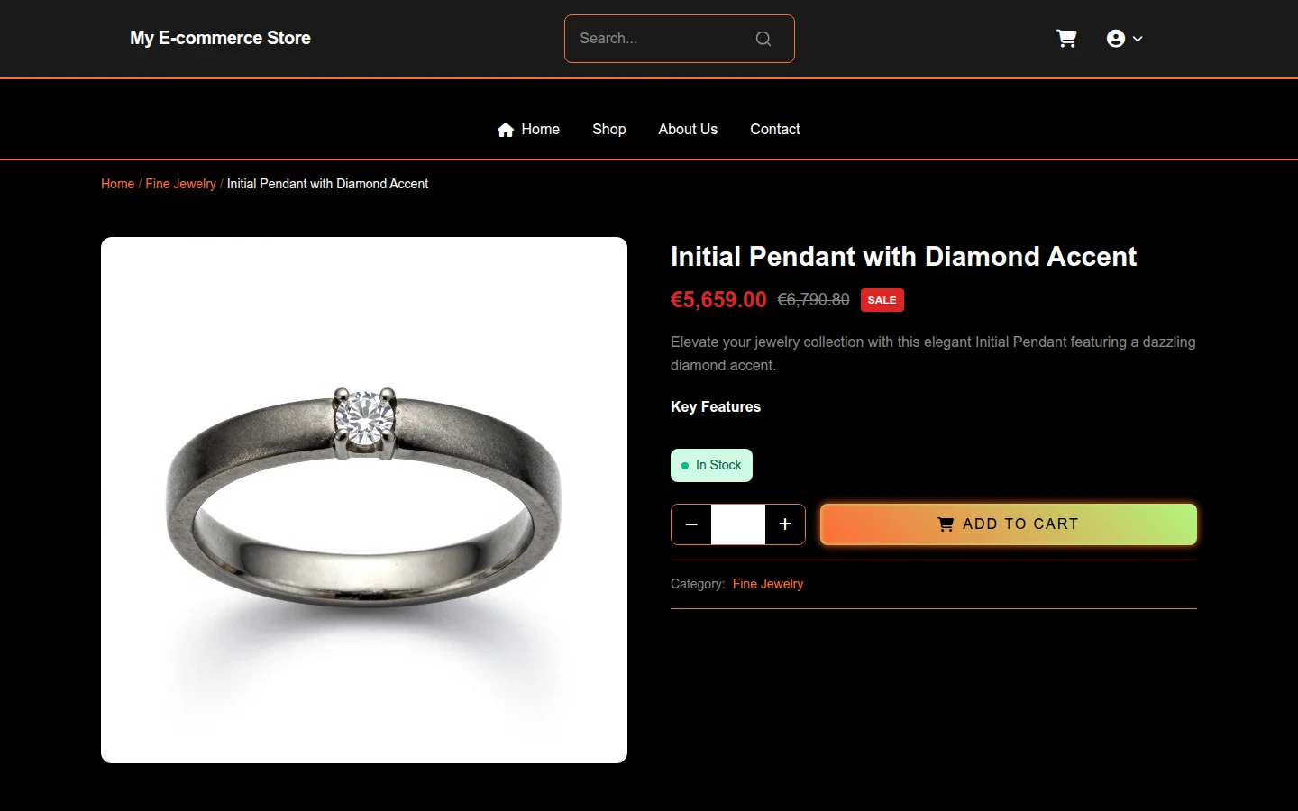Click the red SALE badge
1298x811 pixels.
pyautogui.click(x=882, y=300)
